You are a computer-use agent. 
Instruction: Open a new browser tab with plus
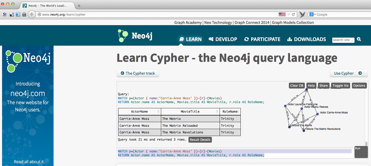[x=79, y=6]
